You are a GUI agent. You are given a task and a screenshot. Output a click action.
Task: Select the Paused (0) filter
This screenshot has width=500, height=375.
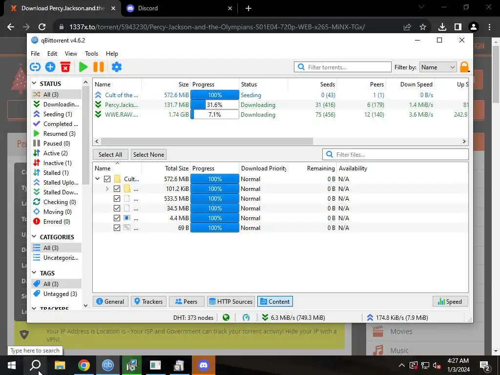pyautogui.click(x=57, y=144)
